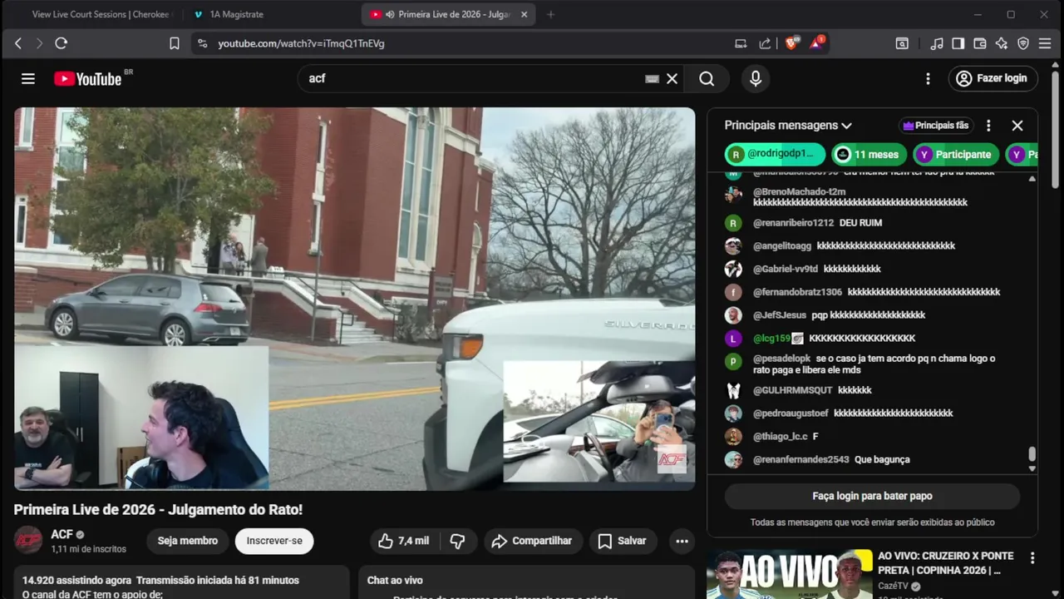Open @renanribeiro1212 chat username
Screen dimensions: 1064x599
(793, 223)
